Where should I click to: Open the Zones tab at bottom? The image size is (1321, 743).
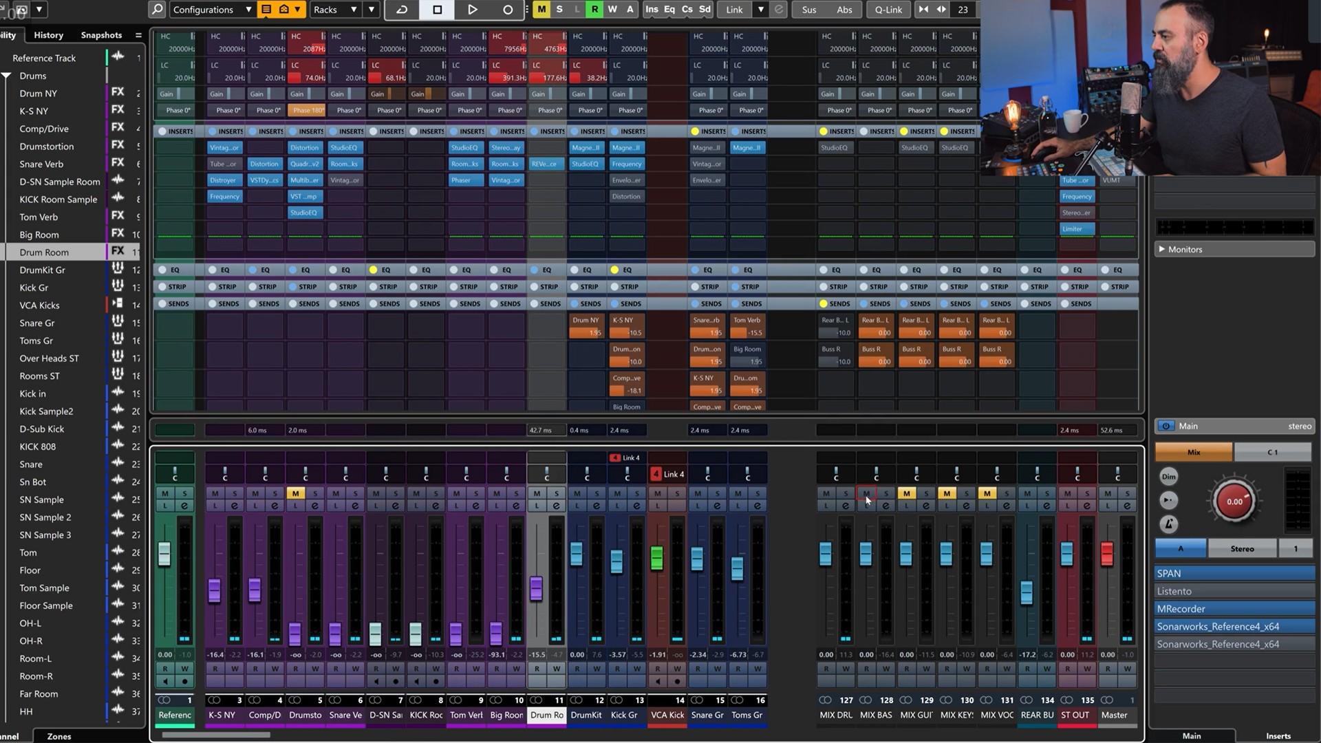point(58,736)
